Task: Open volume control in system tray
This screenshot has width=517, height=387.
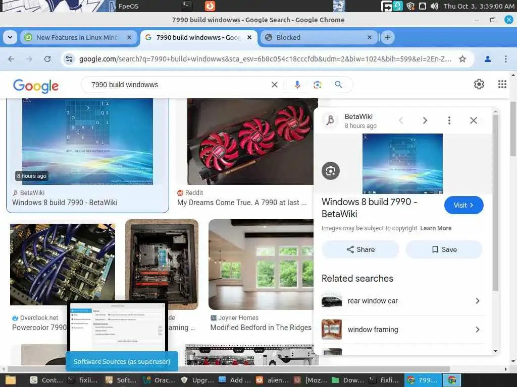Action: point(434,6)
